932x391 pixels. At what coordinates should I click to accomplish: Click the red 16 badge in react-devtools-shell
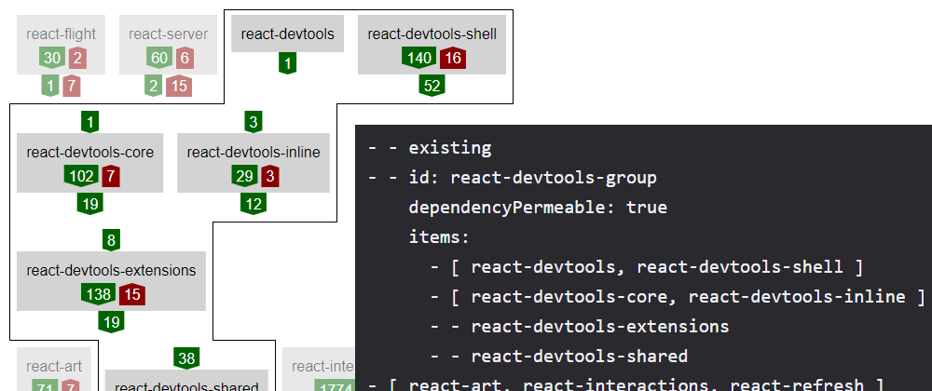453,58
